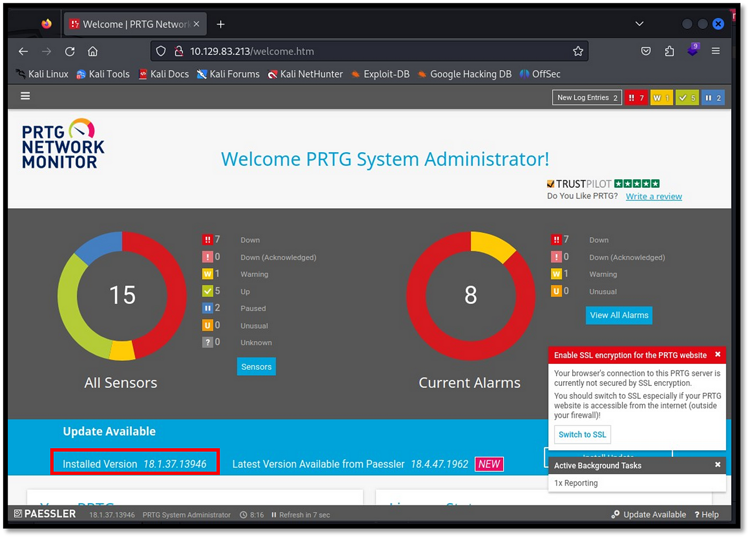The width and height of the screenshot is (750, 538).
Task: Click Unusual U icon in All Sensors legend
Action: pyautogui.click(x=207, y=325)
